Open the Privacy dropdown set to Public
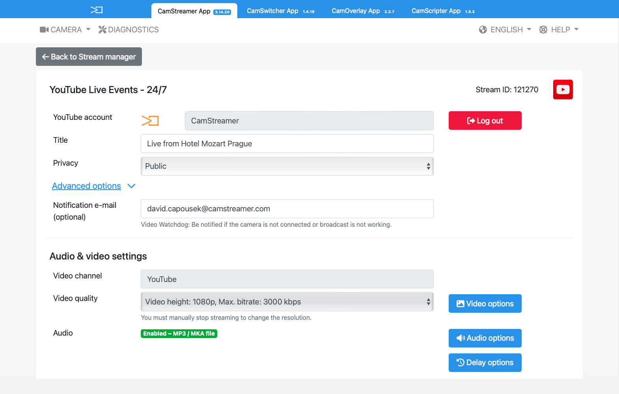619x394 pixels. pos(287,166)
